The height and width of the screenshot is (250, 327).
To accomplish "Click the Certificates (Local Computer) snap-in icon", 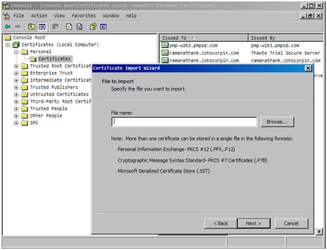I will (x=16, y=45).
